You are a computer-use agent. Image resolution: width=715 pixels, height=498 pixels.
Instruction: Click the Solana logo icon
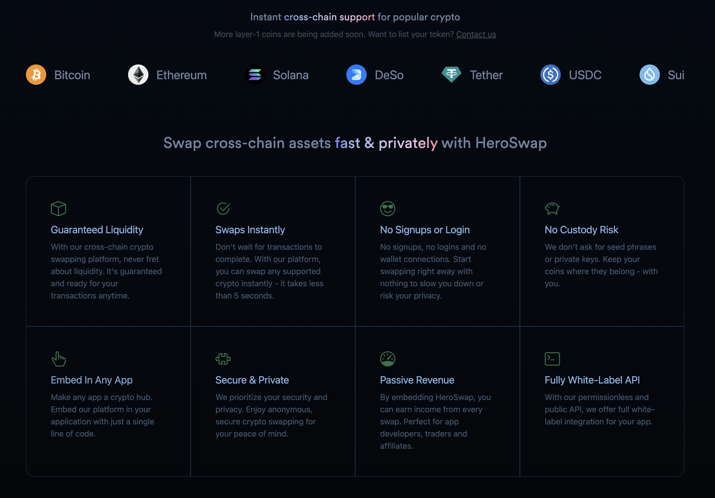(x=255, y=75)
